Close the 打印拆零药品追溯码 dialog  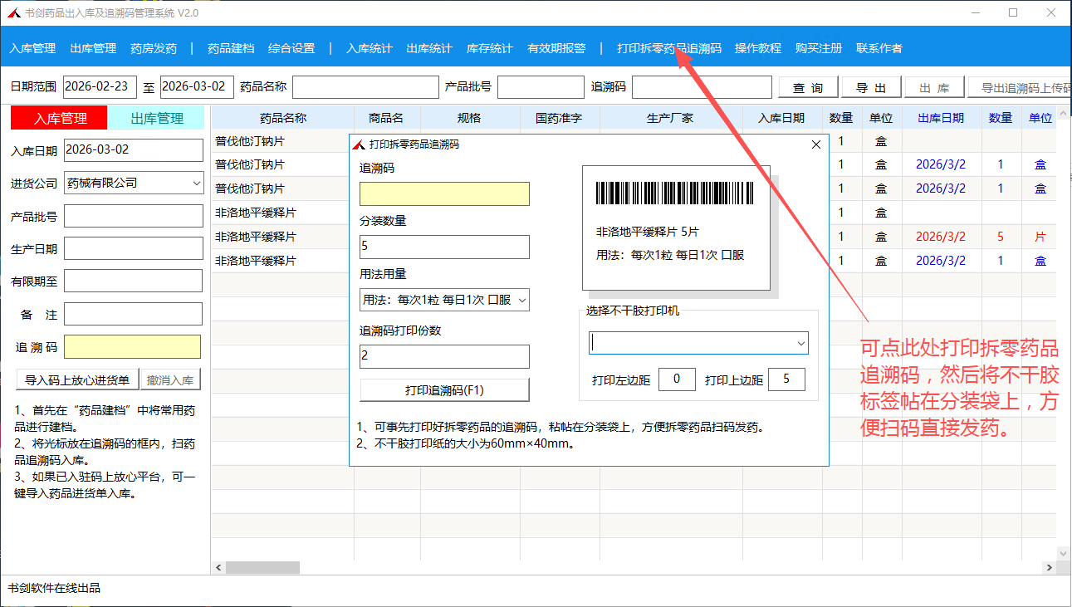coord(815,144)
